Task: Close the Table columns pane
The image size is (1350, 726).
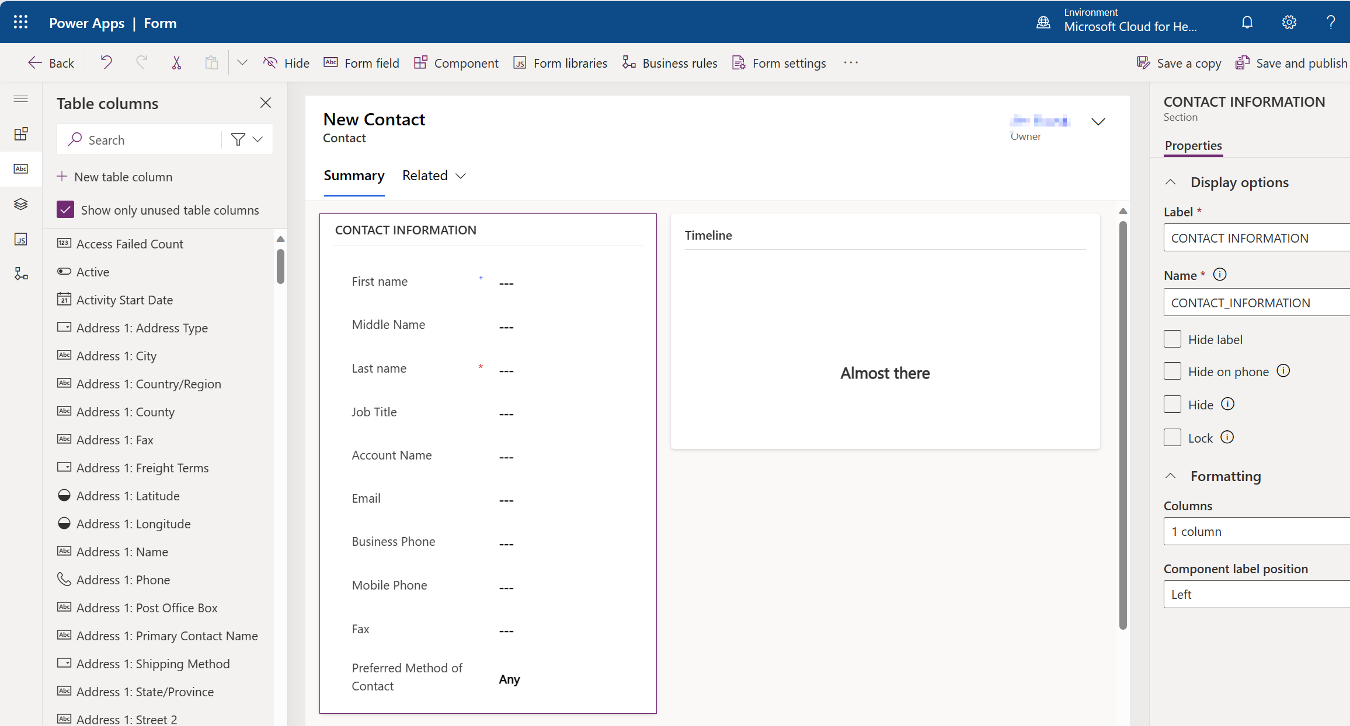Action: [x=266, y=103]
